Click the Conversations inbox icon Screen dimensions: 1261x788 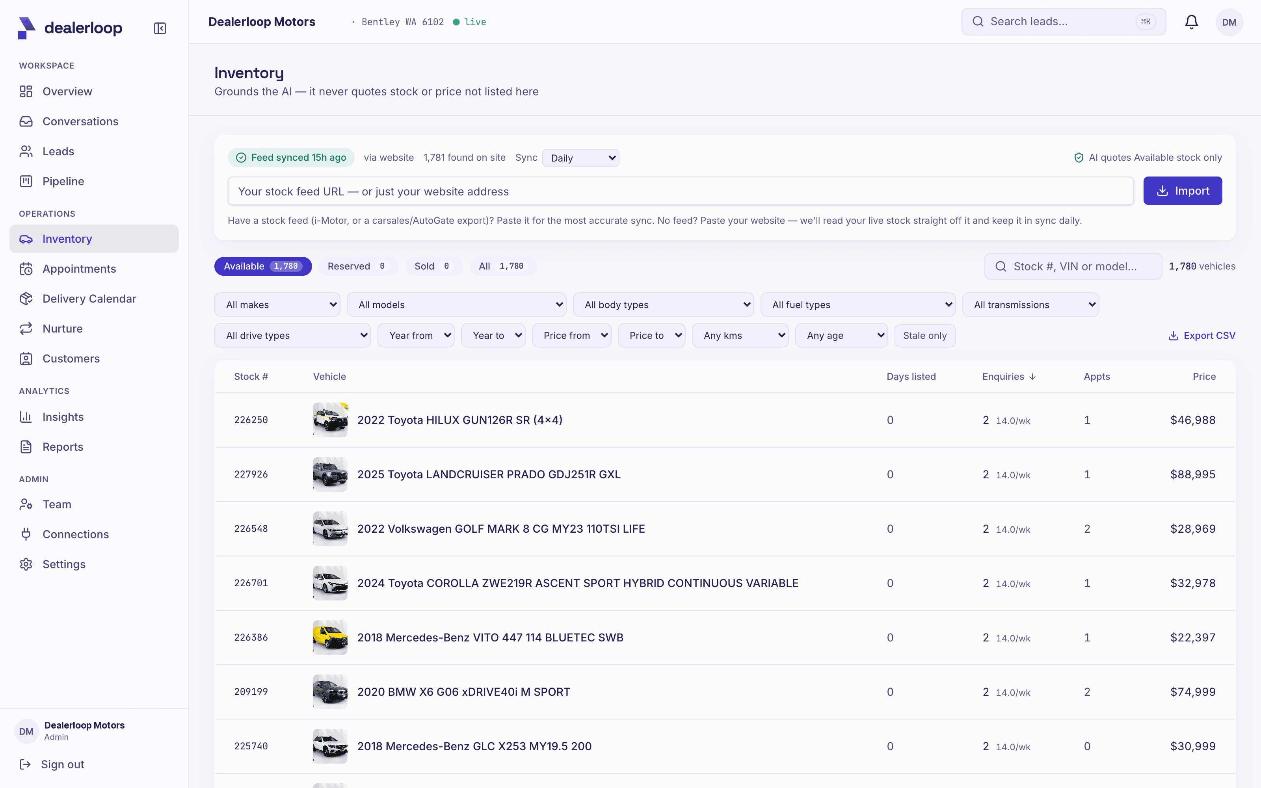26,121
